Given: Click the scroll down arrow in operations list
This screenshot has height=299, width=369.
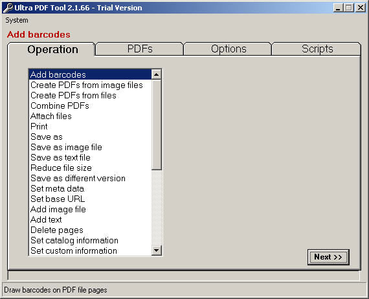Looking at the screenshot, I should [156, 250].
